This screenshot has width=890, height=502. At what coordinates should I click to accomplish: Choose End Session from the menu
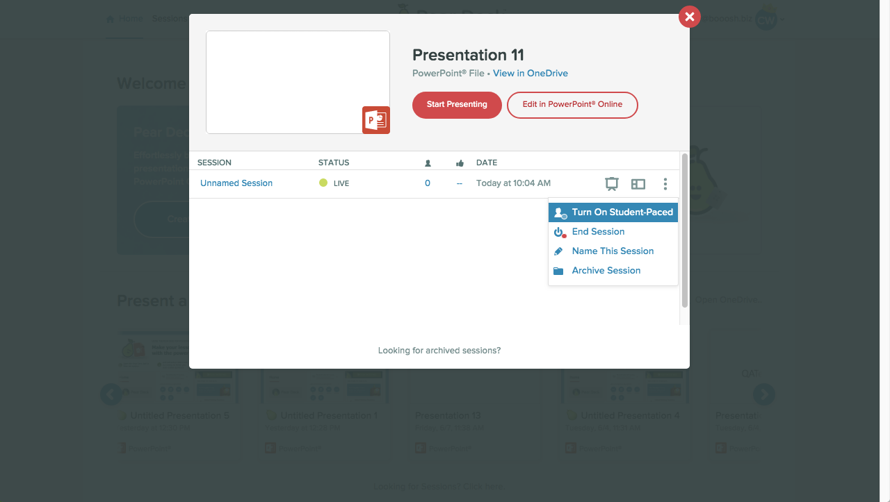click(613, 232)
